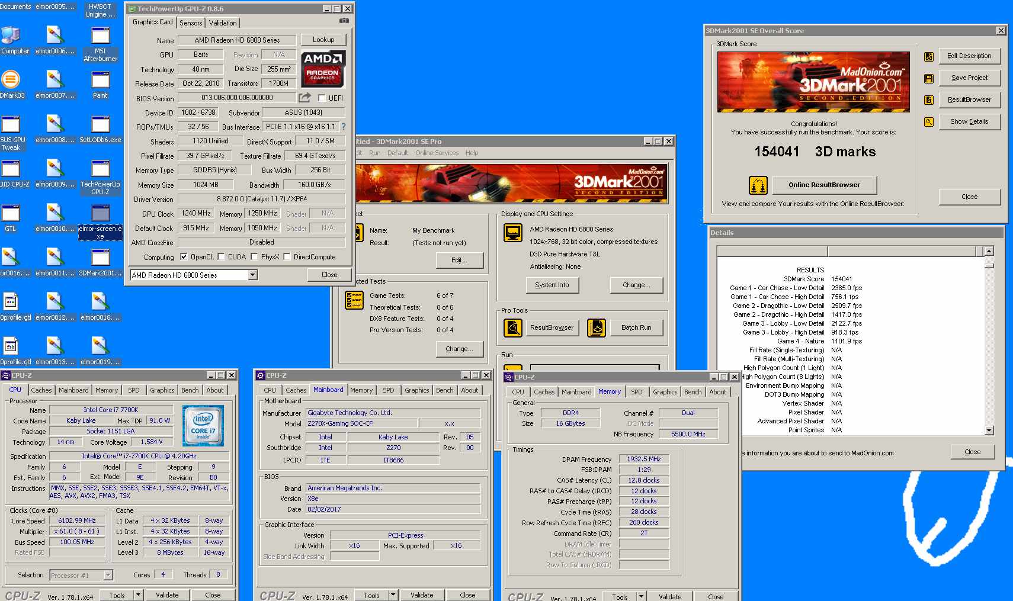Click the Show Details button
The height and width of the screenshot is (601, 1013).
pyautogui.click(x=969, y=122)
